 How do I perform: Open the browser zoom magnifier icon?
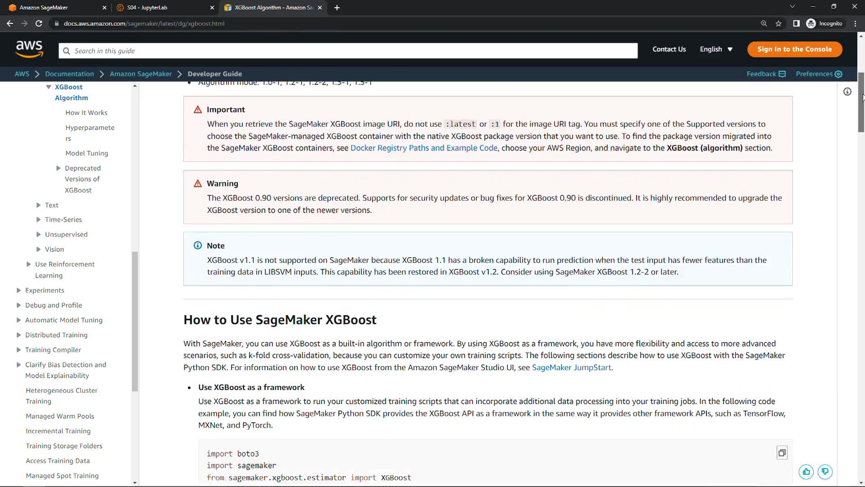764,23
